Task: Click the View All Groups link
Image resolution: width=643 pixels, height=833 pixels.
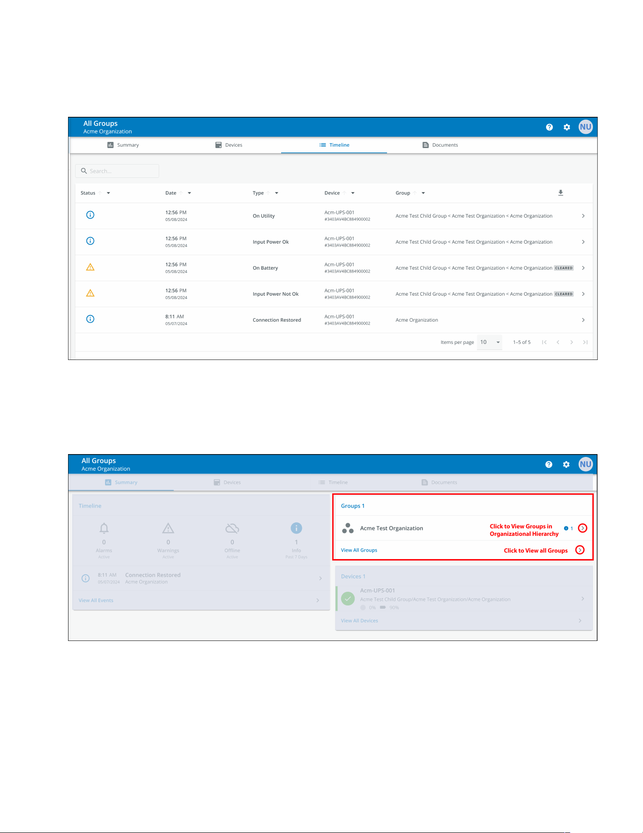Action: pos(359,550)
